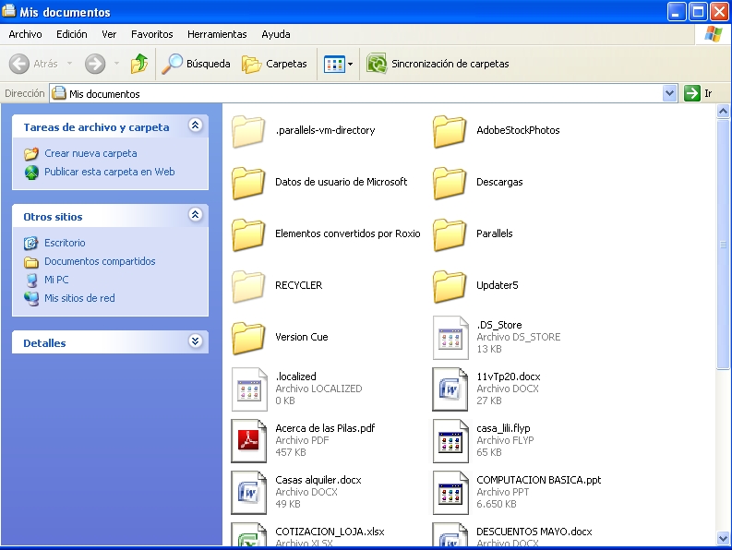732x550 pixels.
Task: Select the Descargas folder icon
Action: pyautogui.click(x=450, y=183)
